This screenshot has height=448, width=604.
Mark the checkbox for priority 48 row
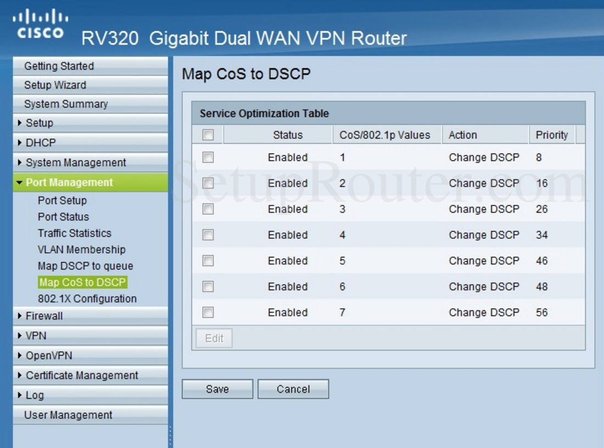[208, 286]
